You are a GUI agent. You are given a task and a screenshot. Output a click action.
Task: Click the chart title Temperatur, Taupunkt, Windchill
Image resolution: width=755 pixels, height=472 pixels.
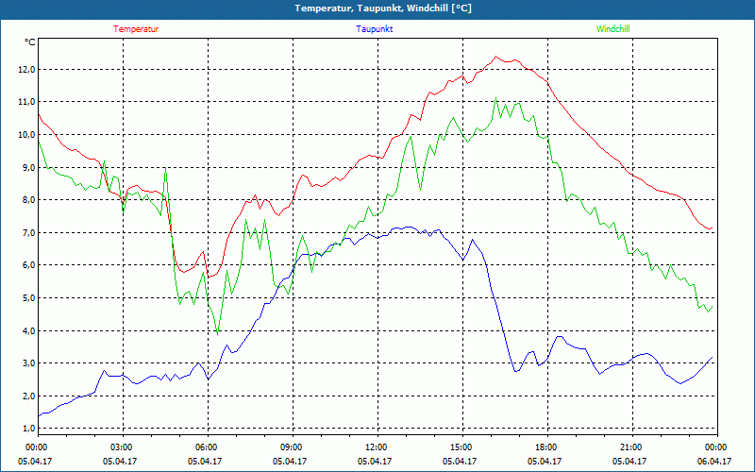click(x=383, y=8)
